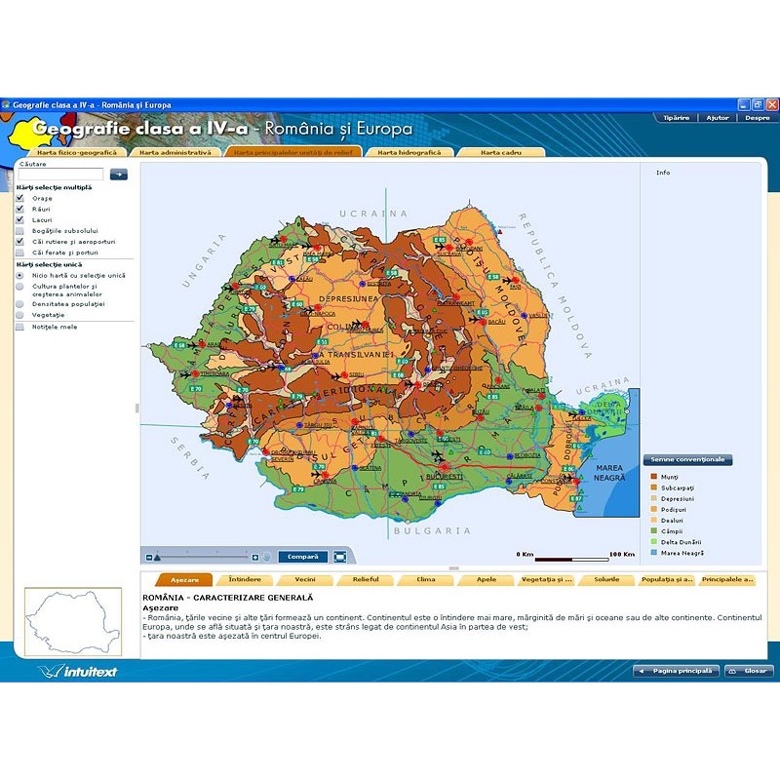Screen dimensions: 780x780
Task: Click the Compară button
Action: point(302,557)
